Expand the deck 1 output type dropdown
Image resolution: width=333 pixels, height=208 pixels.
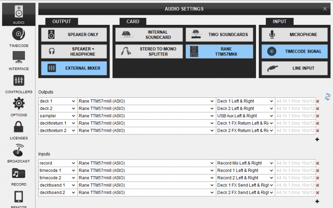58,101
